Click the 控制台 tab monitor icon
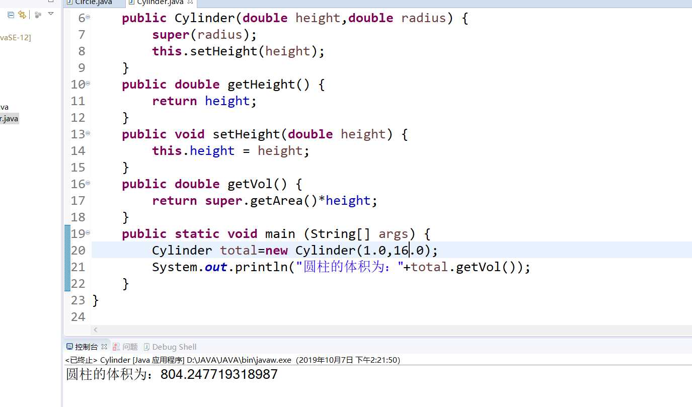Screen dimensions: 692x407 coord(69,347)
